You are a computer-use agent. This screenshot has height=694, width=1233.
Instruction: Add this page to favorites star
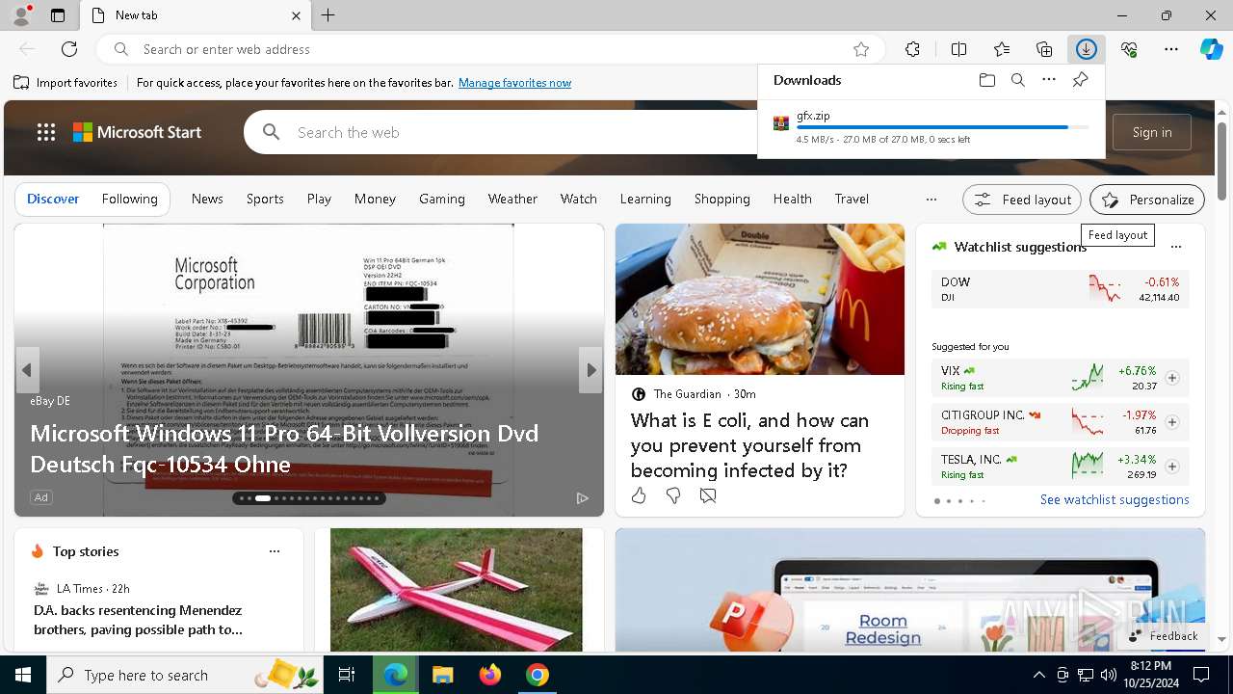pos(861,49)
